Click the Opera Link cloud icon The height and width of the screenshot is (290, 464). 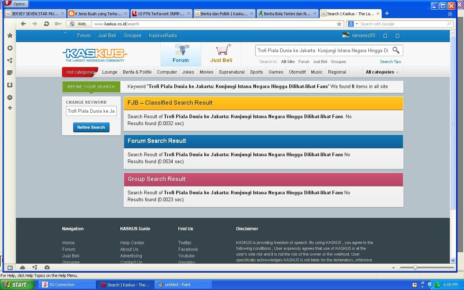(22, 268)
